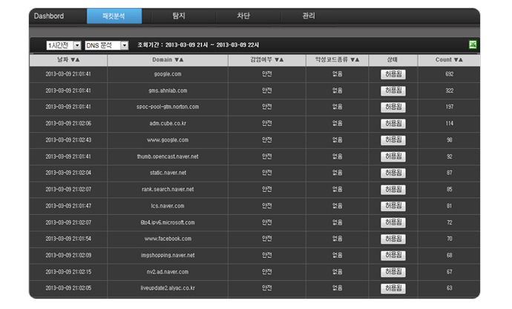This screenshot has height=309, width=512.
Task: Click the 허용됨 button for liveupdate2.alyac.co.kr
Action: pos(393,288)
